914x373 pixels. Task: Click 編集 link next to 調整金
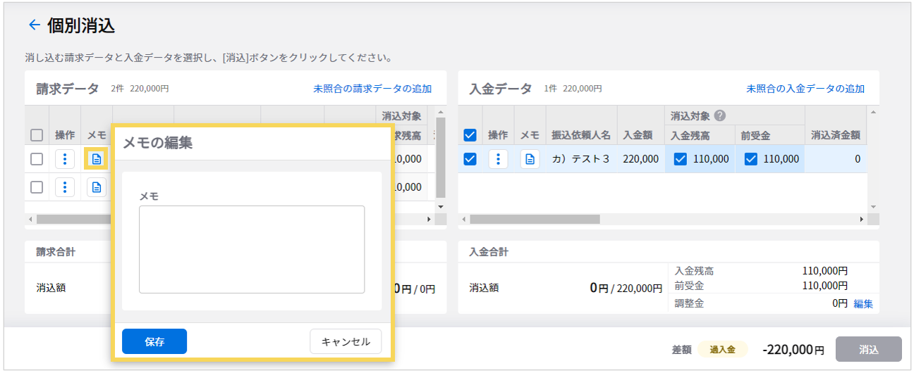tap(863, 304)
